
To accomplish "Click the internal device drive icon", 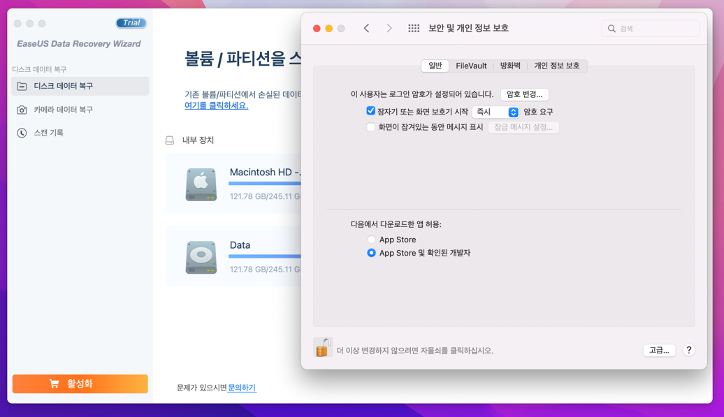I will point(169,140).
